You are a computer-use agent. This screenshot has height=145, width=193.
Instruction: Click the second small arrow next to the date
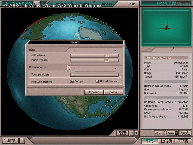click(x=39, y=3)
